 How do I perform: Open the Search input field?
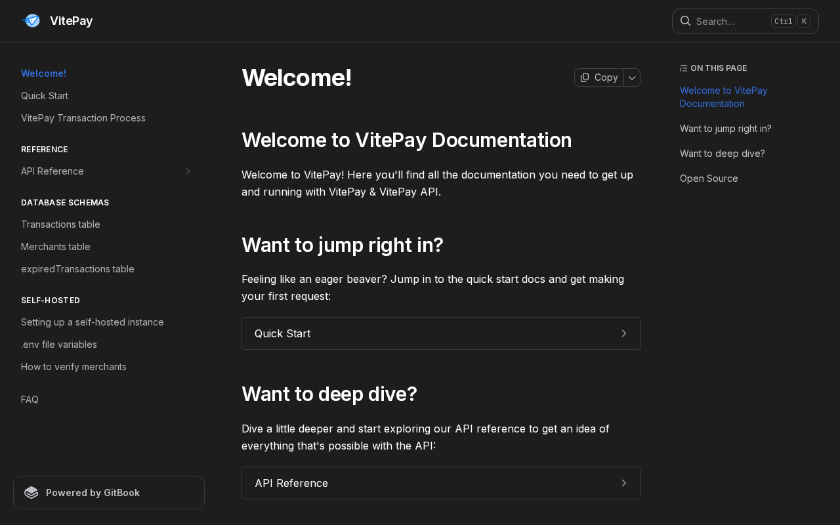click(x=745, y=21)
